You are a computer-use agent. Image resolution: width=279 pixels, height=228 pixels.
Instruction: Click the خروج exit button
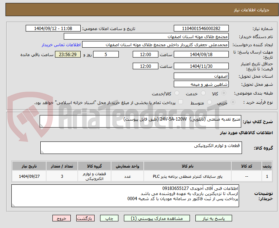click(x=62, y=218)
